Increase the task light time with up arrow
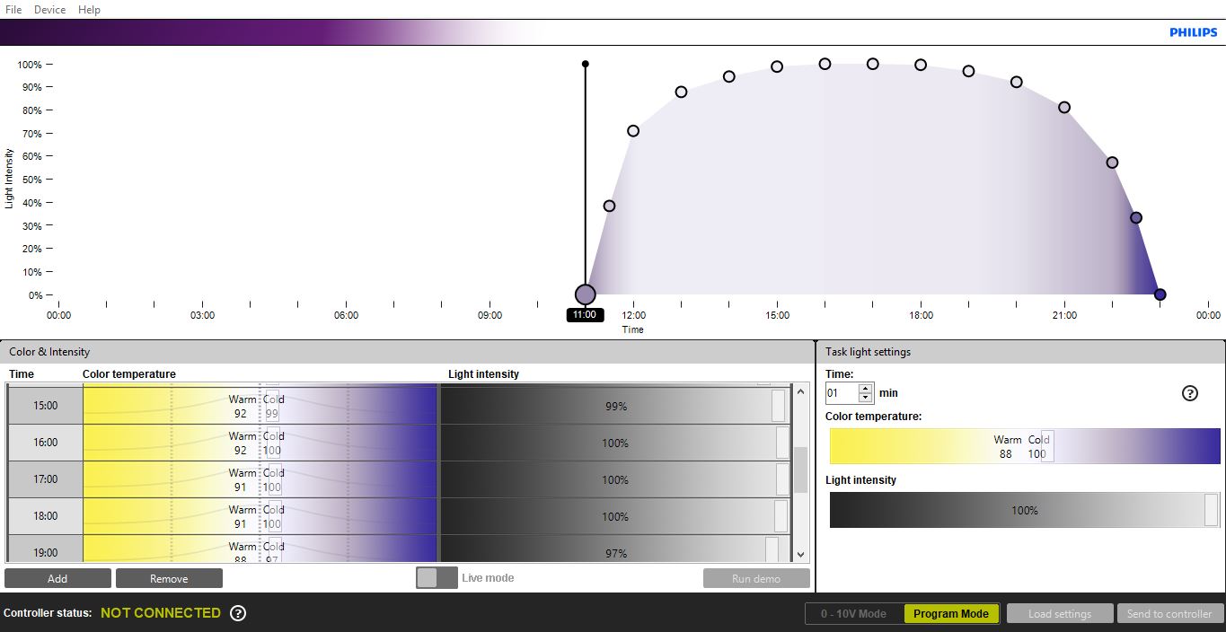 866,389
